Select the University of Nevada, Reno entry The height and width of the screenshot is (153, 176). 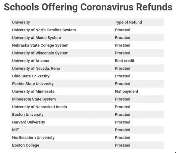coord(36,68)
